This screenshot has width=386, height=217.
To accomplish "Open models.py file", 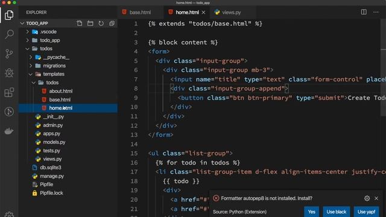I will (x=54, y=142).
